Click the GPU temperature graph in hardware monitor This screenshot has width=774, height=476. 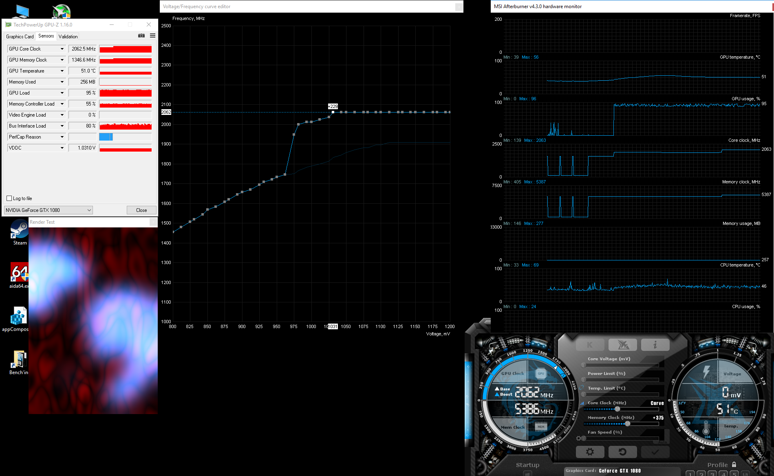632,77
